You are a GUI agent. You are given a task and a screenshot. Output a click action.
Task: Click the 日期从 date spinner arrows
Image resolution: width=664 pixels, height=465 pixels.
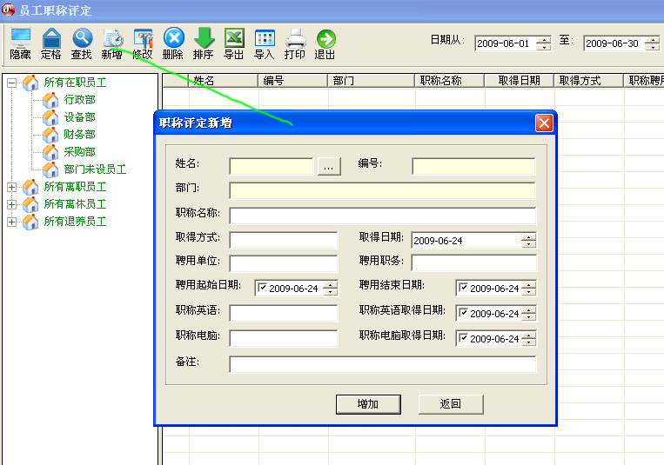[543, 43]
